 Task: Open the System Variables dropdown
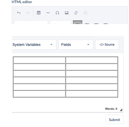click(x=34, y=45)
